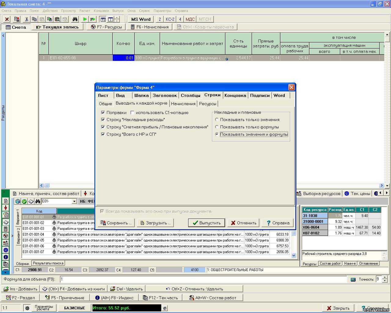
Task: Enable 'использовать С1-нотацию' checkbox
Action: click(132, 112)
